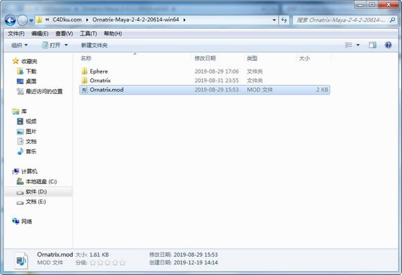Viewport: 402px width, 275px height.
Task: Select 网络 in navigation pane
Action: click(27, 221)
